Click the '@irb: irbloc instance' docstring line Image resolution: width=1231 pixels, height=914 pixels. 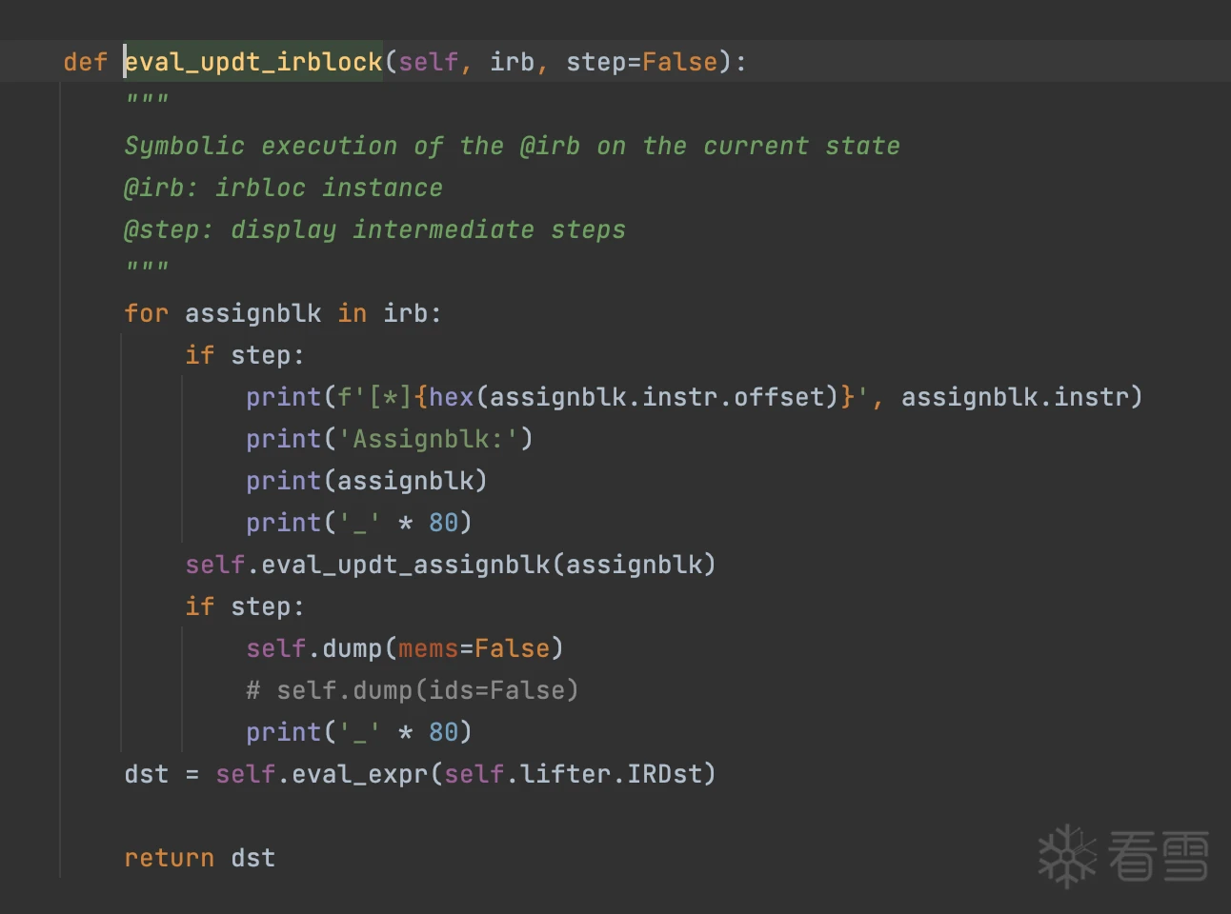283,188
